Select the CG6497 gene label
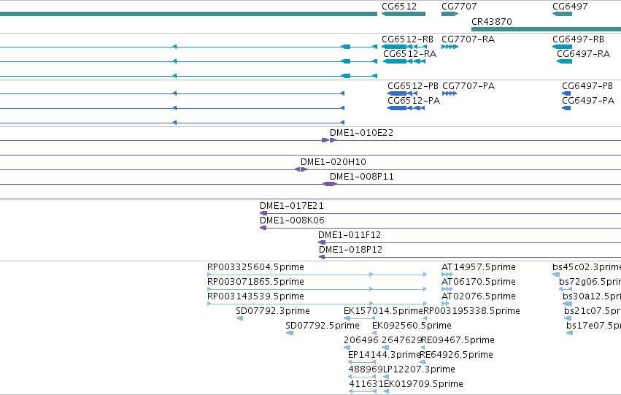Viewport: 621px width, 395px height. (570, 7)
